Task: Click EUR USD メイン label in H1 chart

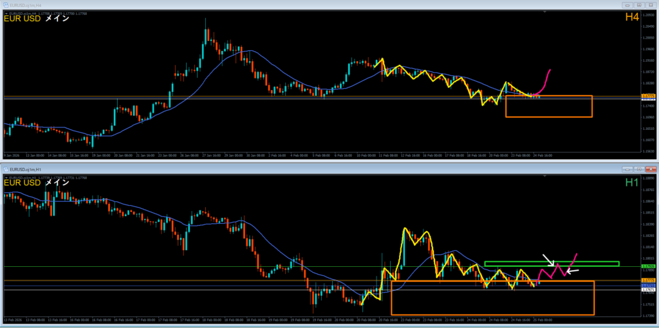Action: point(37,183)
